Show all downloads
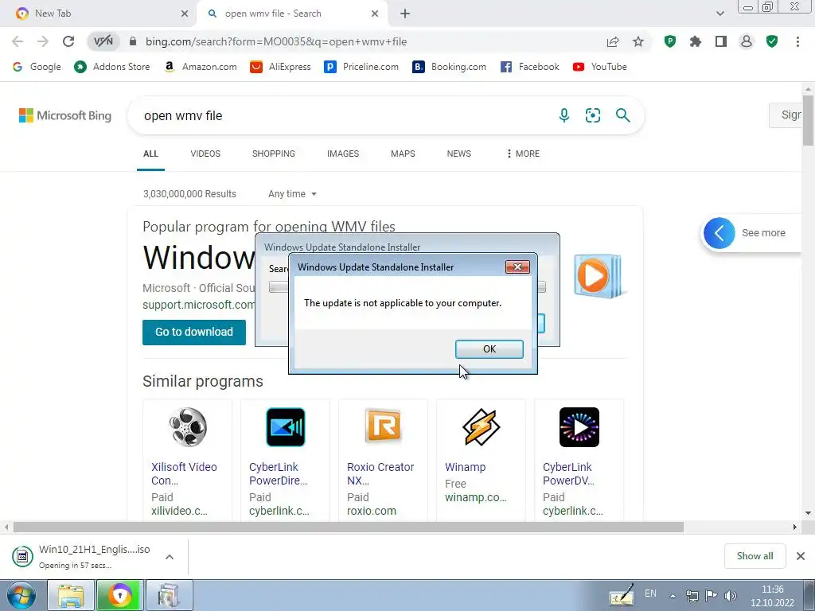 [x=755, y=556]
